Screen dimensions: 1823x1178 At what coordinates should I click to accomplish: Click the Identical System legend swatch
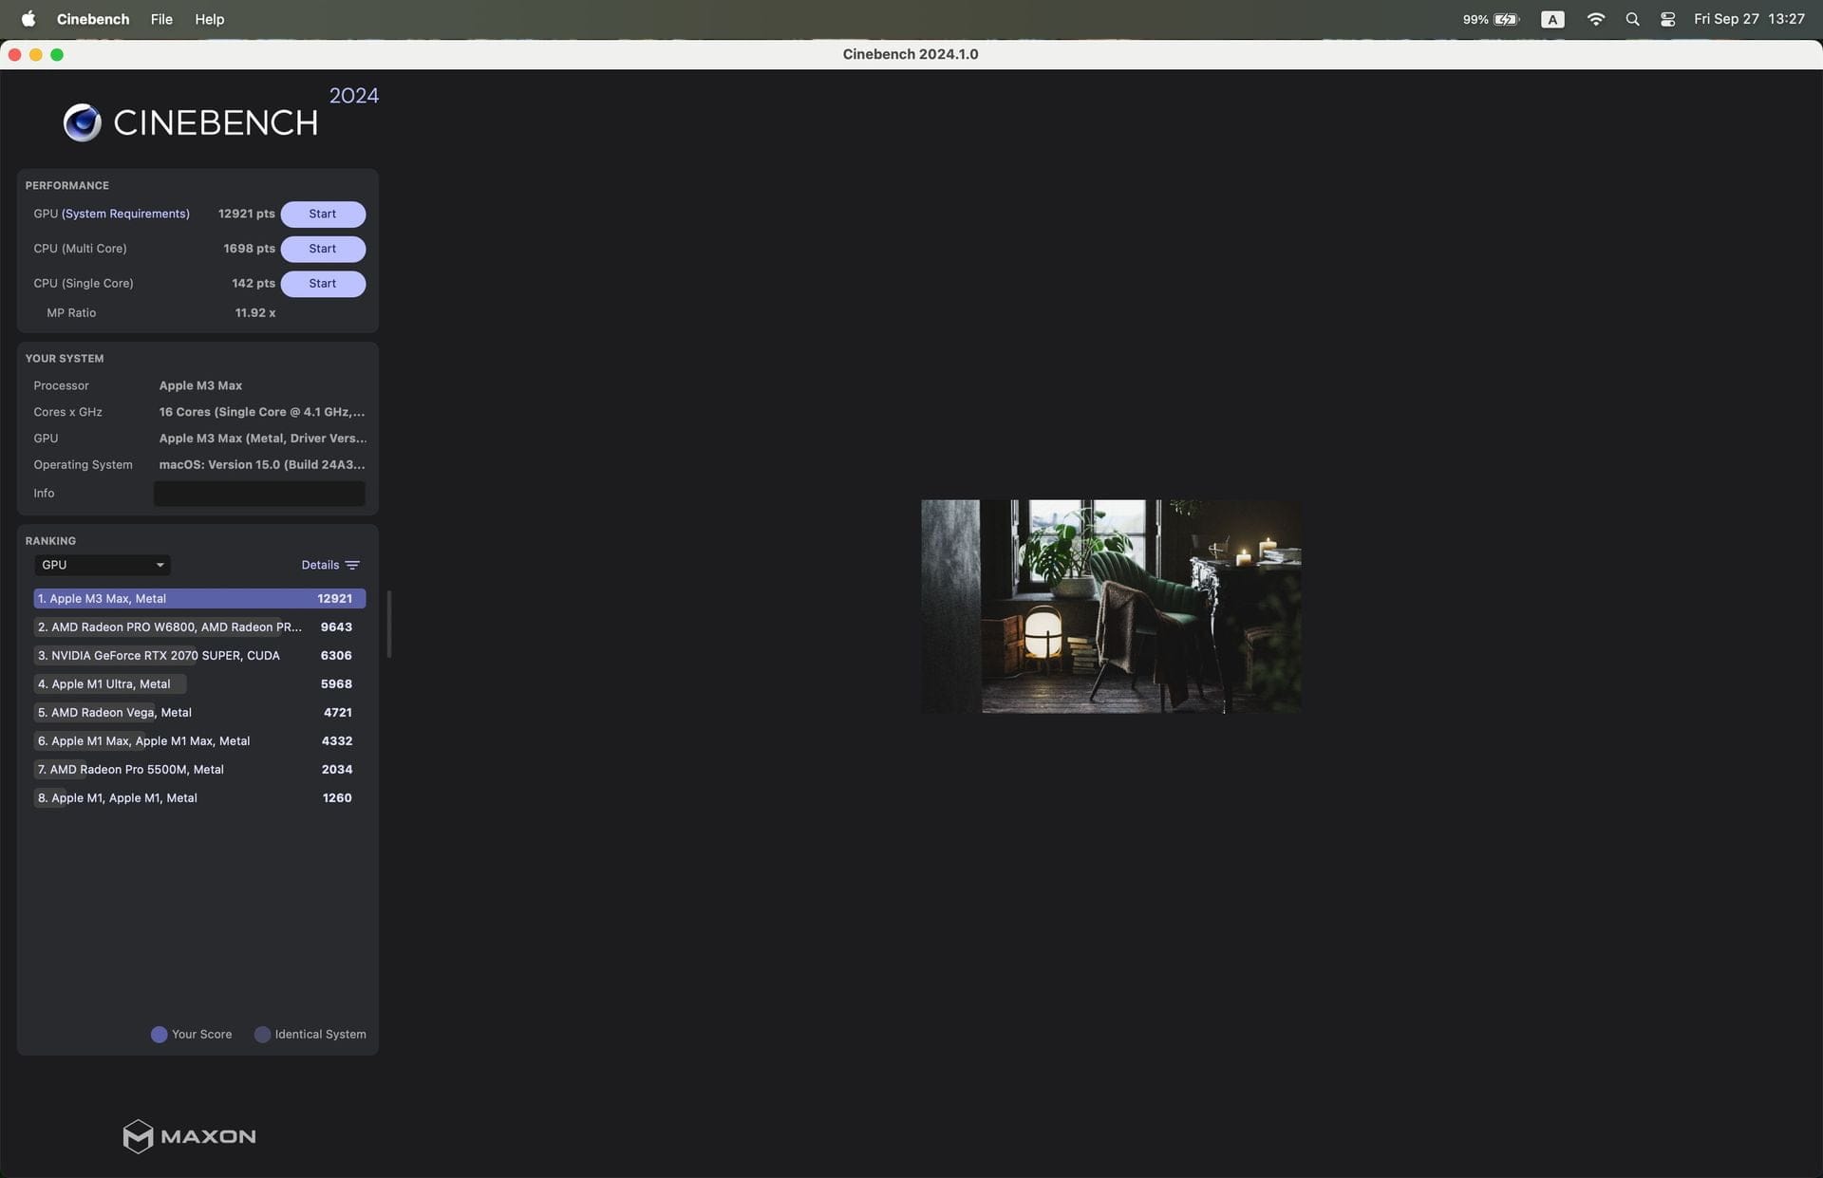pyautogui.click(x=263, y=1034)
